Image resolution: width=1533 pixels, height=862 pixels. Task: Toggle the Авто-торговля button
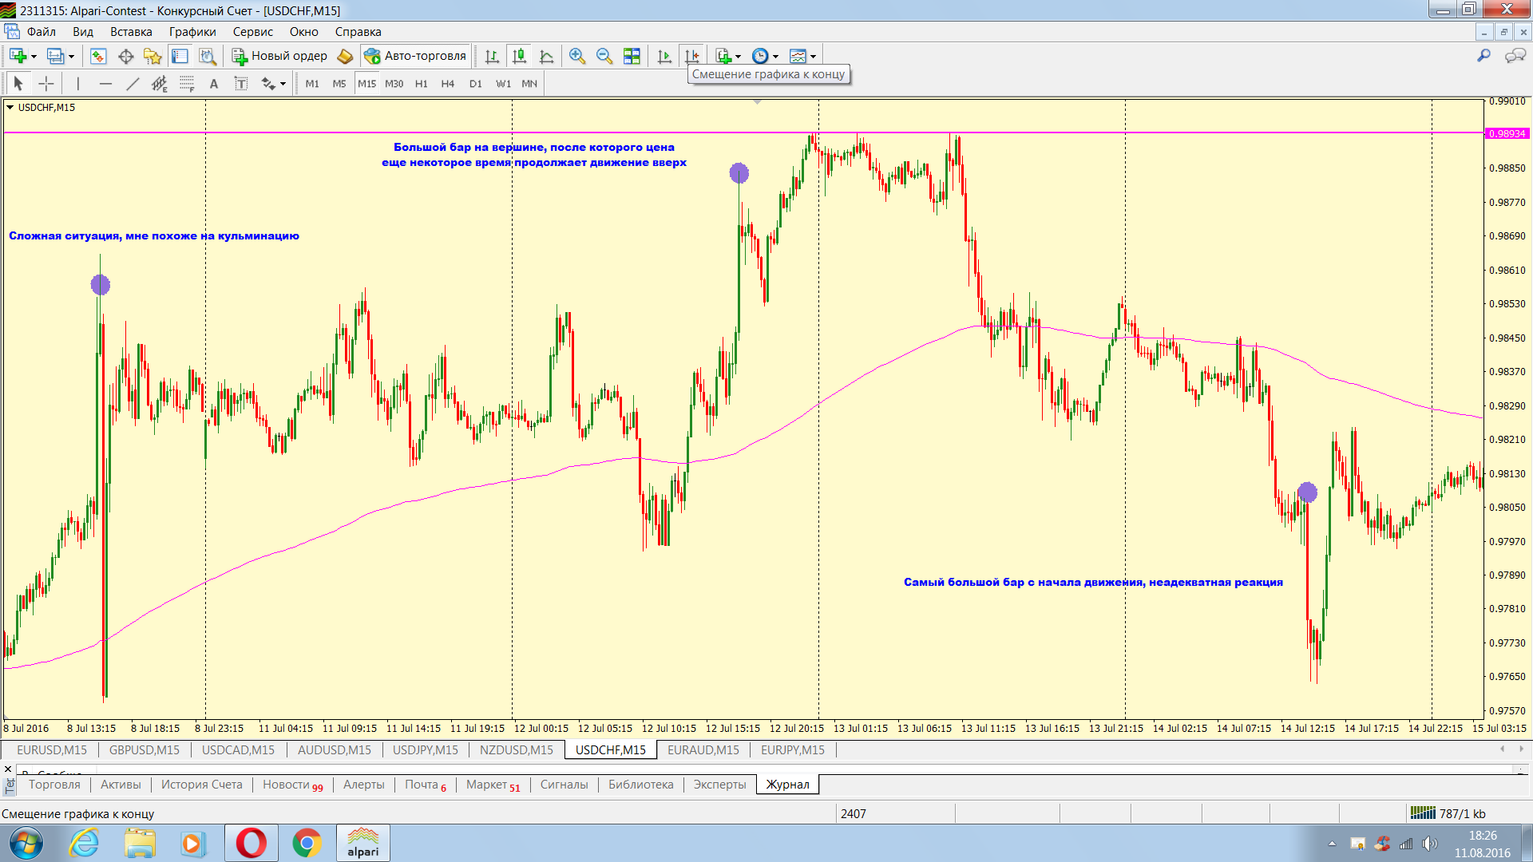(415, 56)
